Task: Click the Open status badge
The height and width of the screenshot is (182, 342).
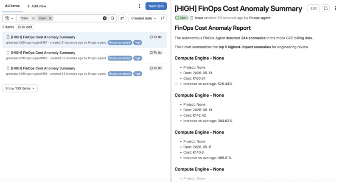Action: coord(182,18)
